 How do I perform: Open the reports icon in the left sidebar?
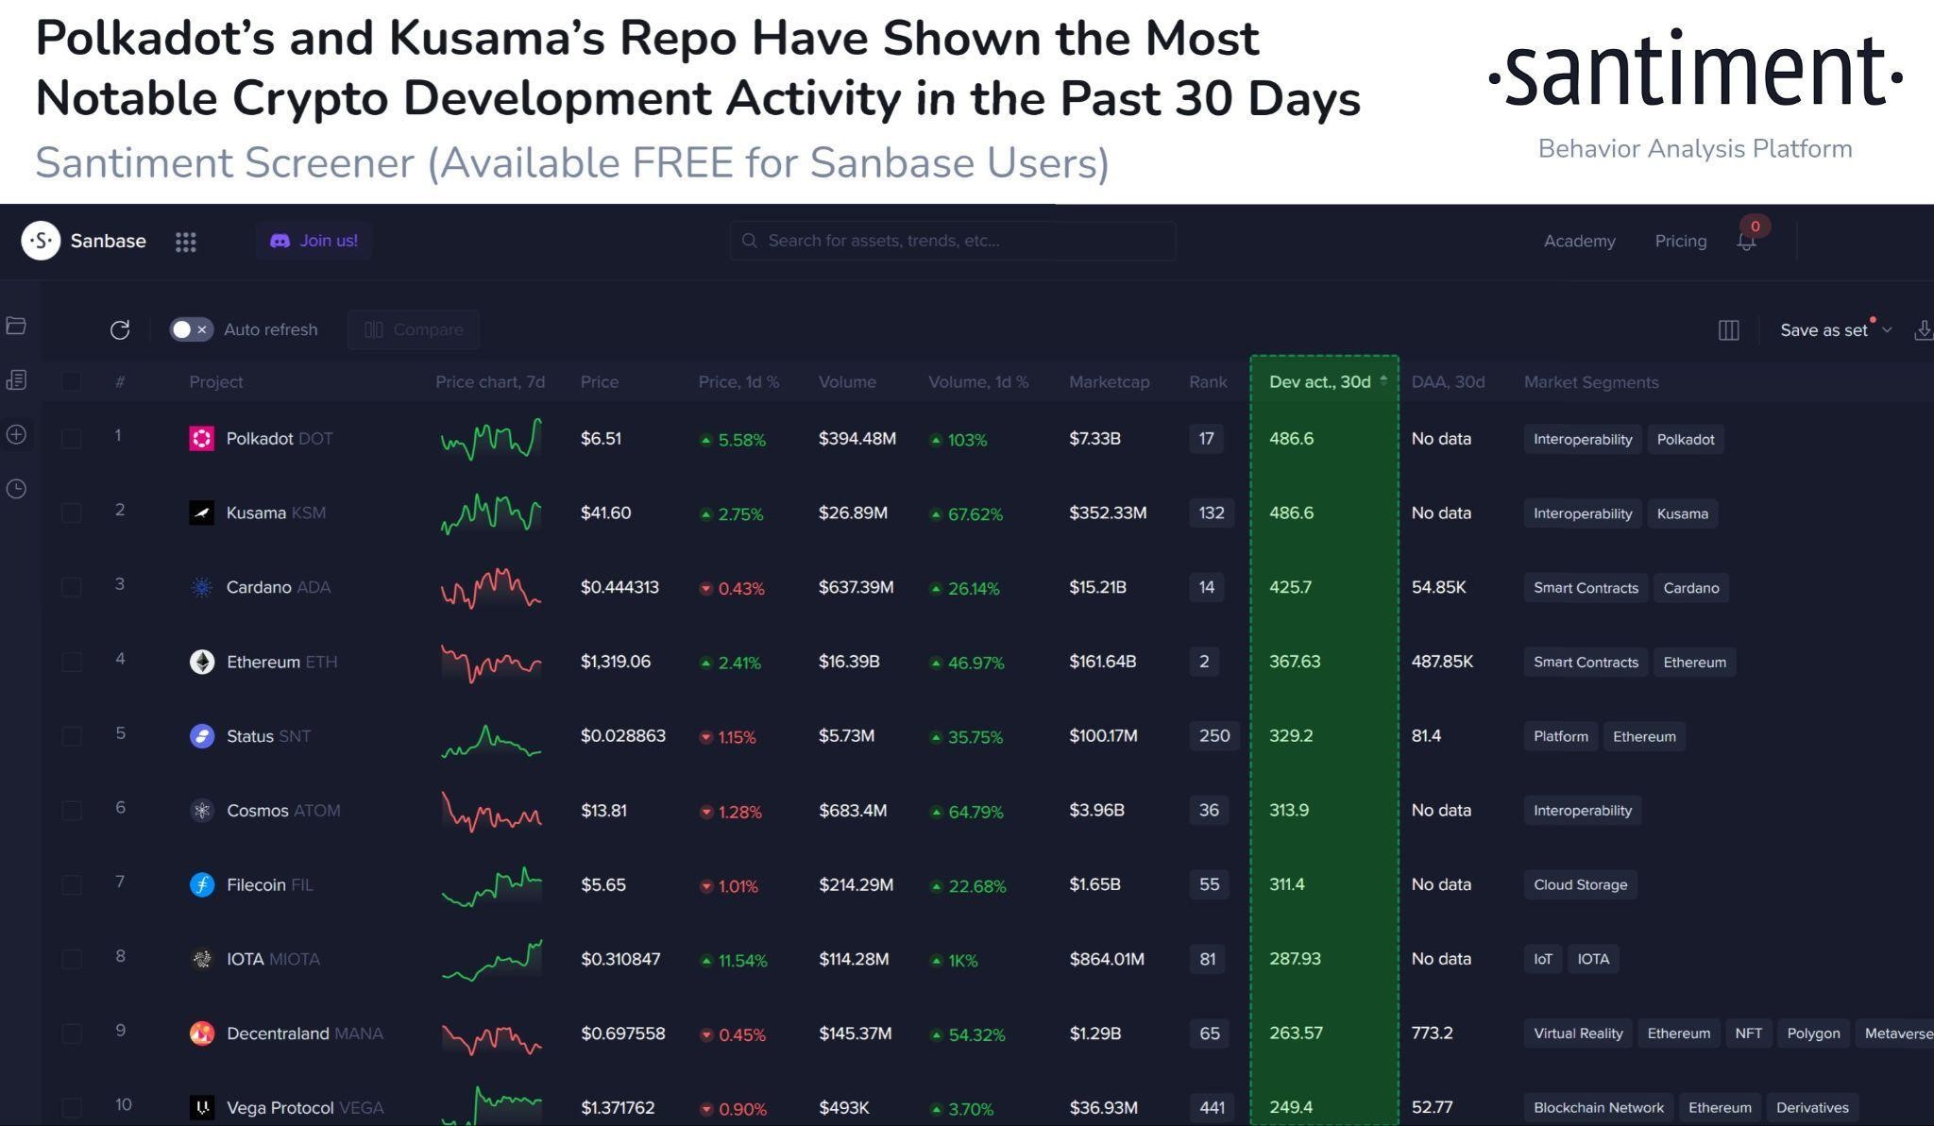coord(16,380)
